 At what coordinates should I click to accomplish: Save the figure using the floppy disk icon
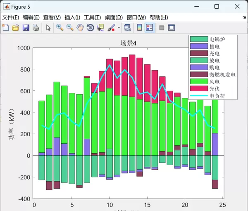(x=26, y=28)
